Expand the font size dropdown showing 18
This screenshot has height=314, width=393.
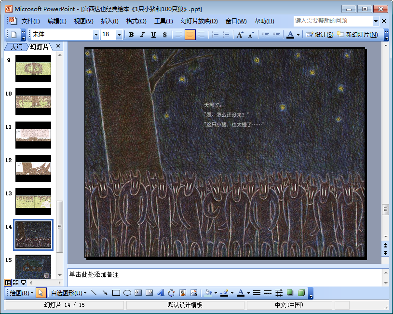119,35
